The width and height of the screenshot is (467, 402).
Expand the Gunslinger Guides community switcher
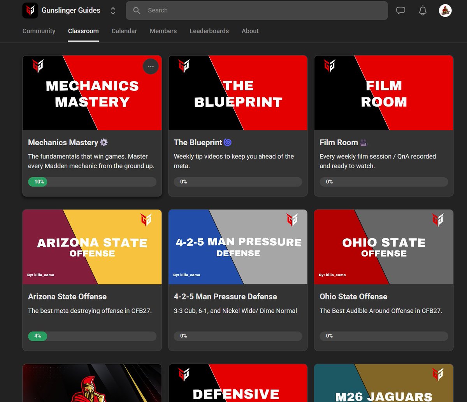point(113,11)
